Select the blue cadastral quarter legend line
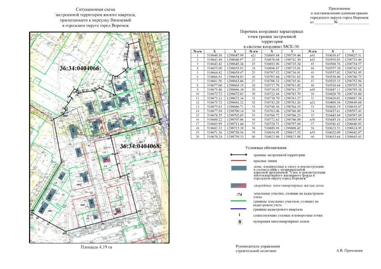The height and width of the screenshot is (269, 381). pyautogui.click(x=238, y=209)
